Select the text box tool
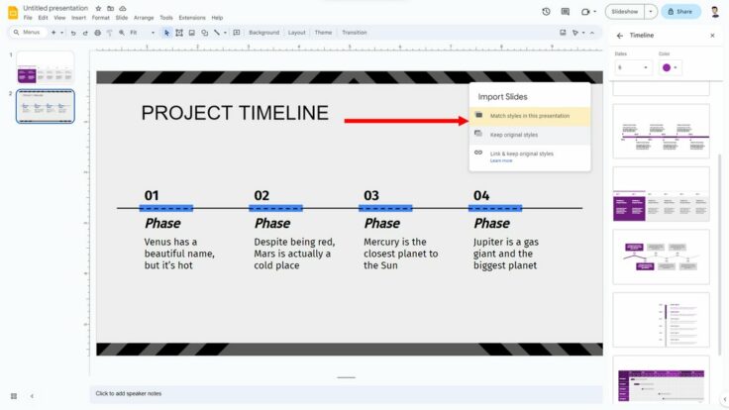Image resolution: width=729 pixels, height=410 pixels. click(179, 33)
